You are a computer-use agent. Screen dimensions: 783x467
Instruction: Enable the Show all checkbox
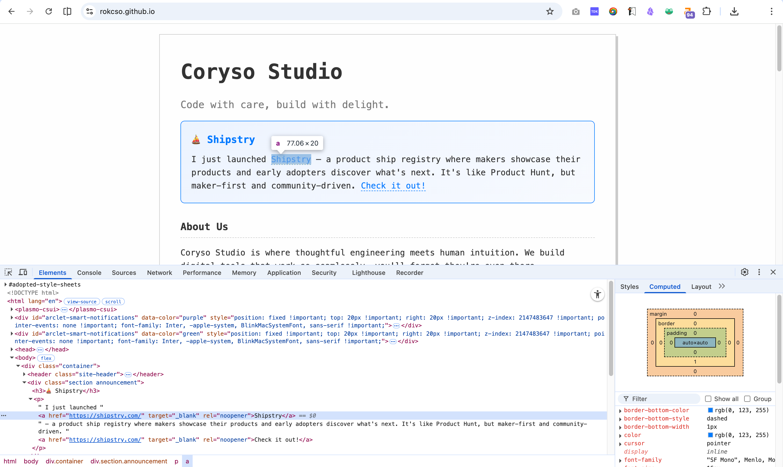click(x=708, y=399)
